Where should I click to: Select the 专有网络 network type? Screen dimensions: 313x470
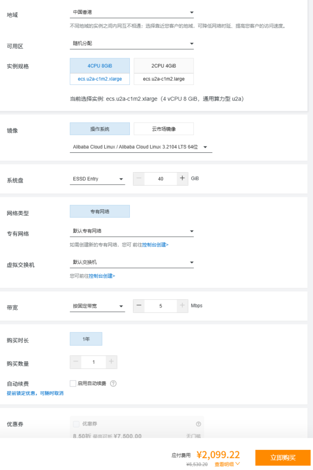click(100, 211)
